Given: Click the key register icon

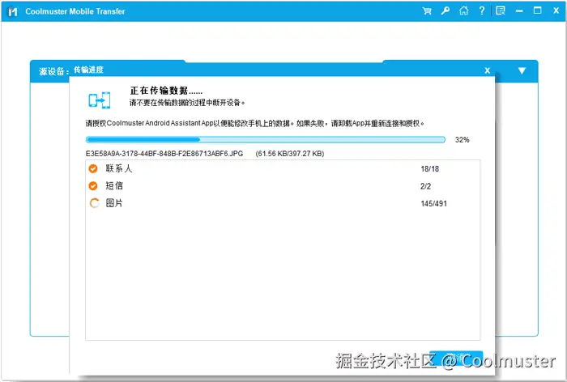Looking at the screenshot, I should click(x=446, y=11).
